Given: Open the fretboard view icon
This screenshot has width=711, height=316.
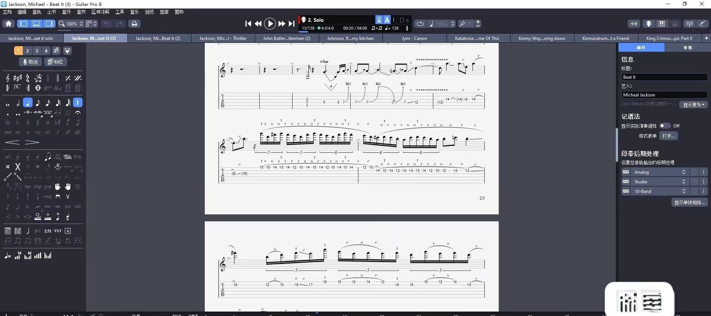Looking at the screenshot, I should coord(649,24).
